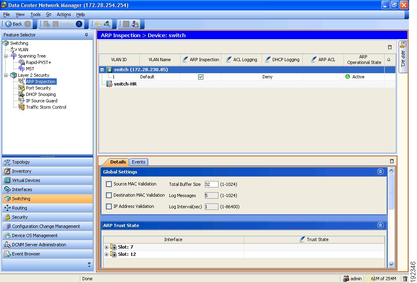The height and width of the screenshot is (283, 417).
Task: Switch to the Events tab
Action: (x=138, y=162)
